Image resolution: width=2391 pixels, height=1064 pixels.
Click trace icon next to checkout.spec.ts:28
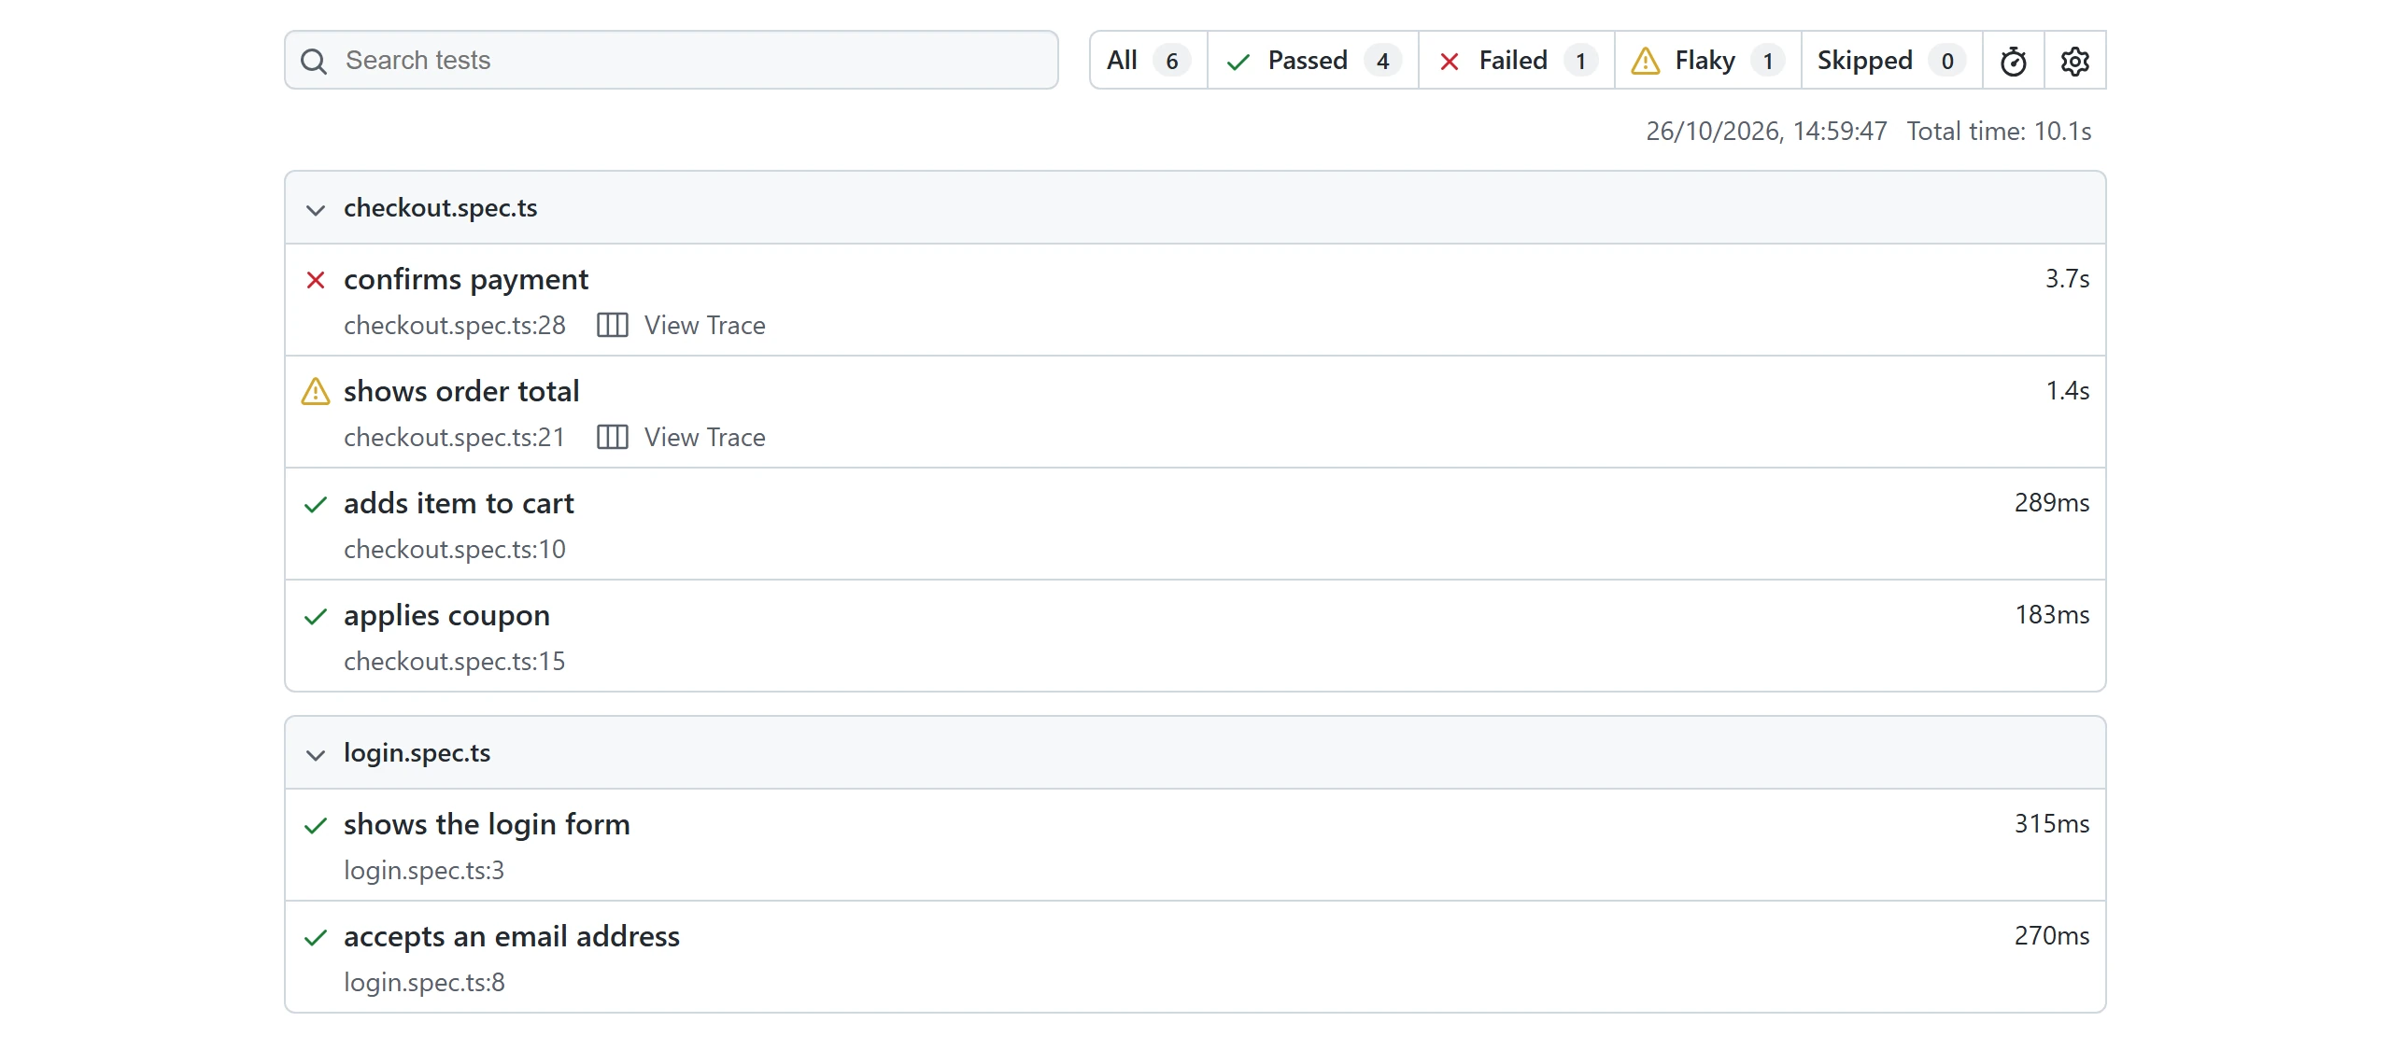pos(613,325)
